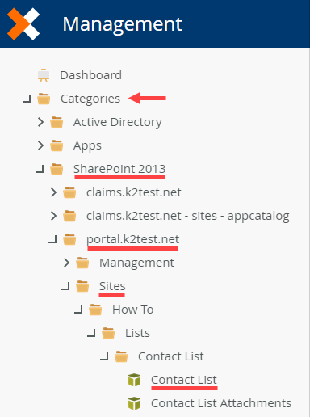
Task: Click the Management header title
Action: pyautogui.click(x=123, y=24)
